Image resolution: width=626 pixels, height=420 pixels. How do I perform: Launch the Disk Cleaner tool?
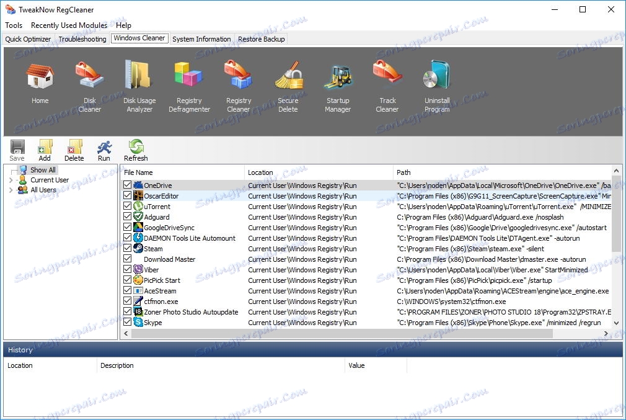click(x=89, y=87)
